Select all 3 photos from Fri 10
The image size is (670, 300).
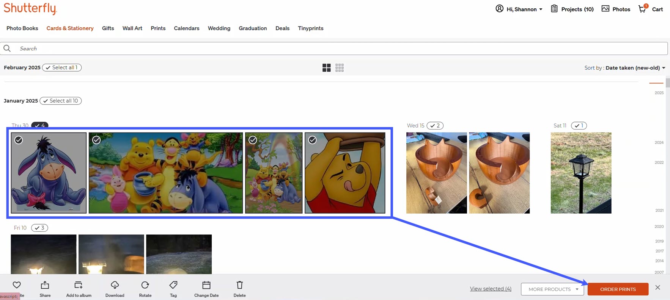coord(39,228)
